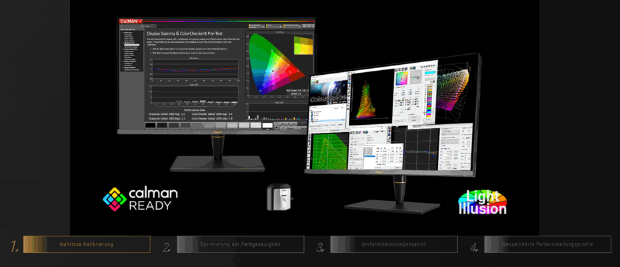Click the RGB balance line graph

pos(193,68)
